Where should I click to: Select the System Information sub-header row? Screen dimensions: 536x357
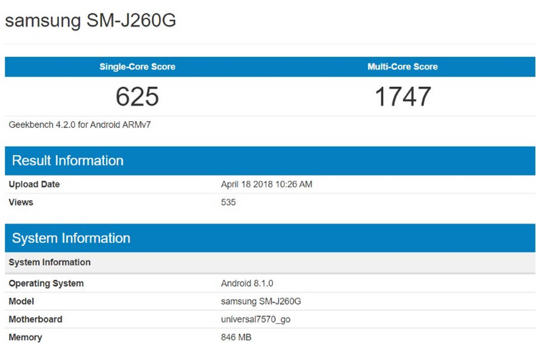click(x=50, y=262)
